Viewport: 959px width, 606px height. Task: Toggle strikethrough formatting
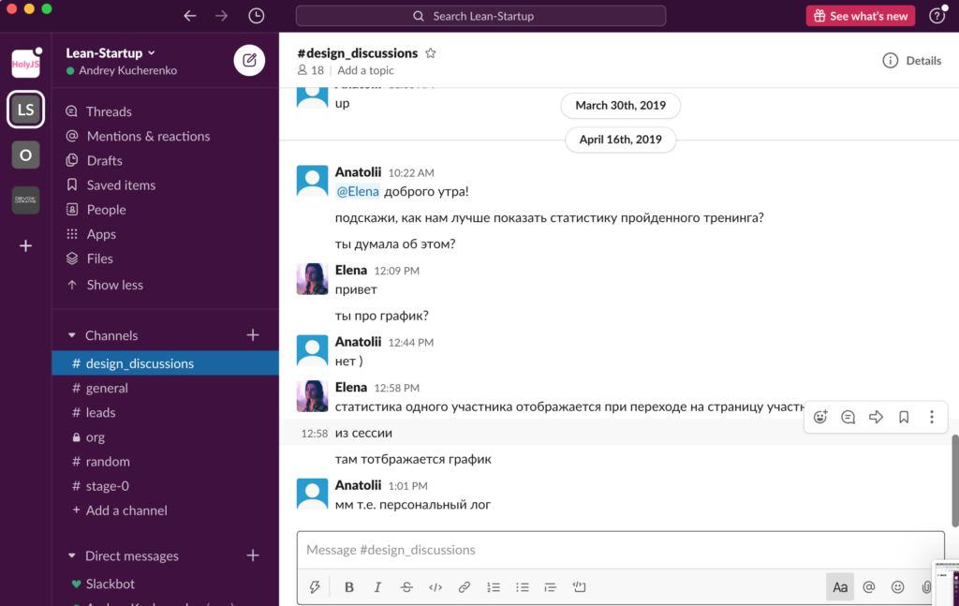[406, 587]
